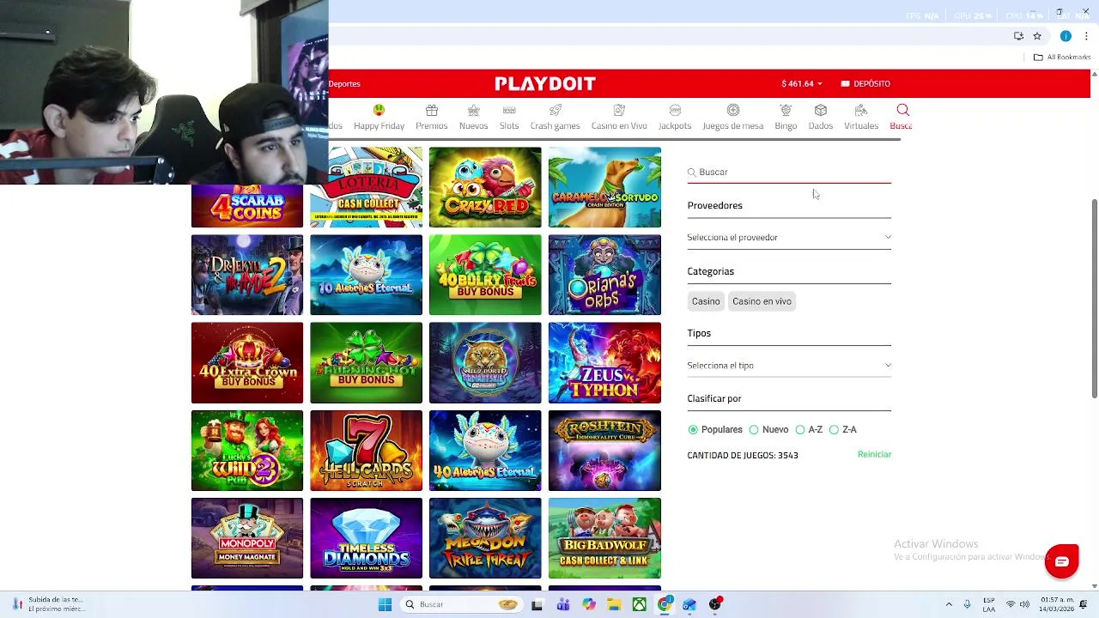Open the Juegos de mesa category
The height and width of the screenshot is (618, 1099).
click(732, 118)
